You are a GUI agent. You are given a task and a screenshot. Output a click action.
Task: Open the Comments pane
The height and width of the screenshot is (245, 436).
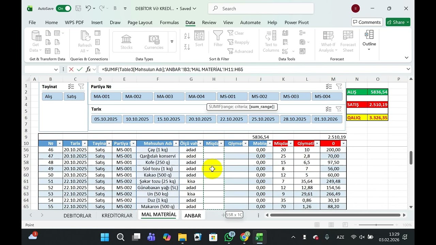[x=367, y=22]
